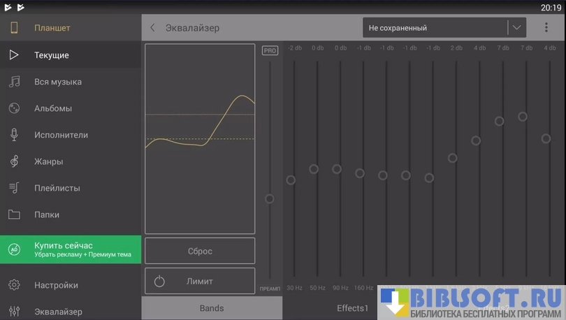Click the play icon next to Текущие
This screenshot has height=320, width=566.
(14, 55)
